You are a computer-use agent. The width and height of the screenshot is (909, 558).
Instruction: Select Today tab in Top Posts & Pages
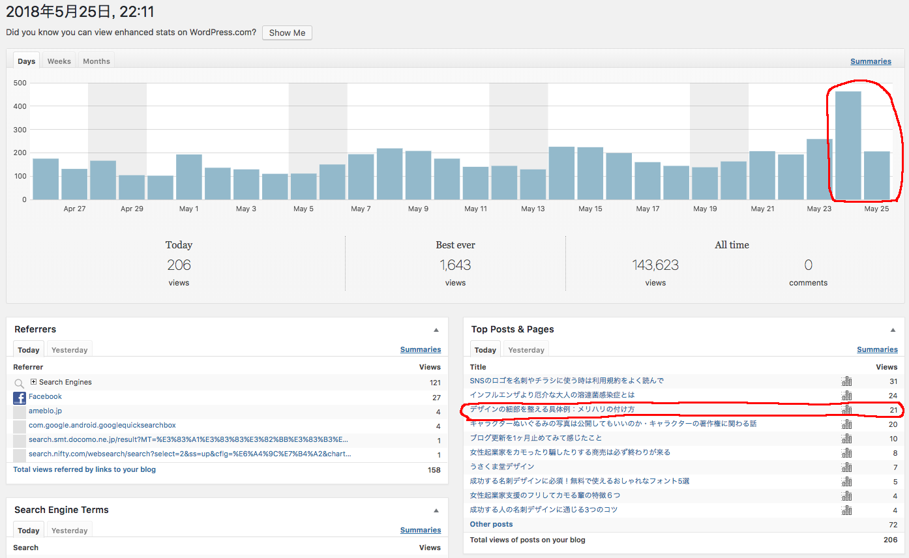coord(485,349)
